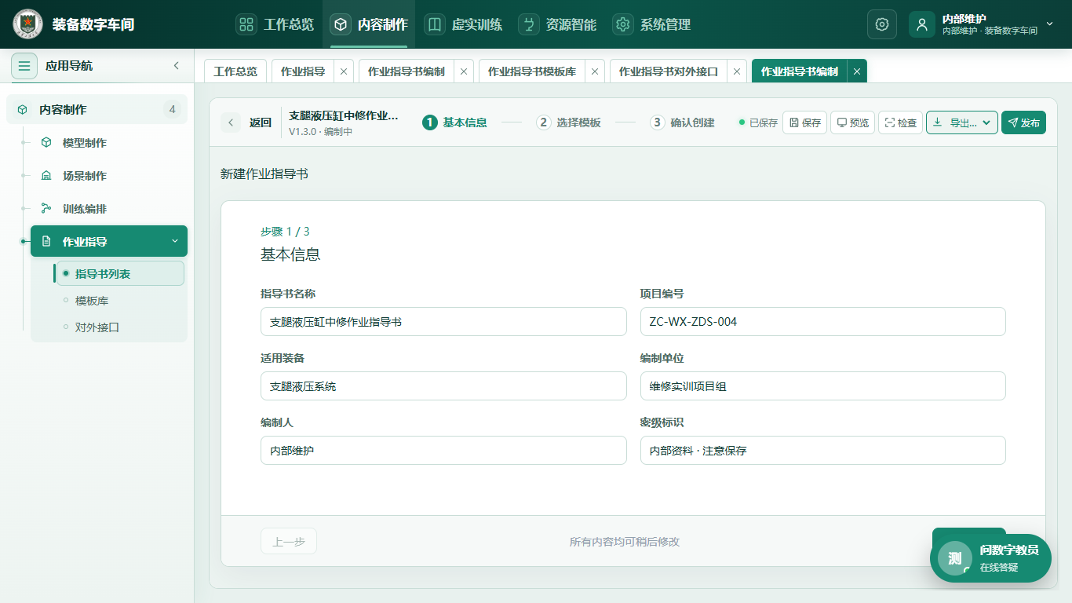Click the 测 avatar in chat widget

click(955, 558)
